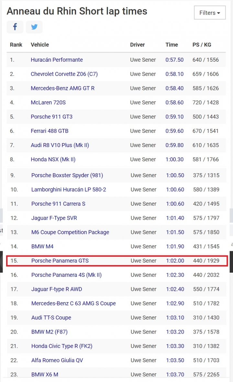Viewport: 233px width, 382px height.
Task: Open the Honda NSX (Mk II) link
Action: 53,159
